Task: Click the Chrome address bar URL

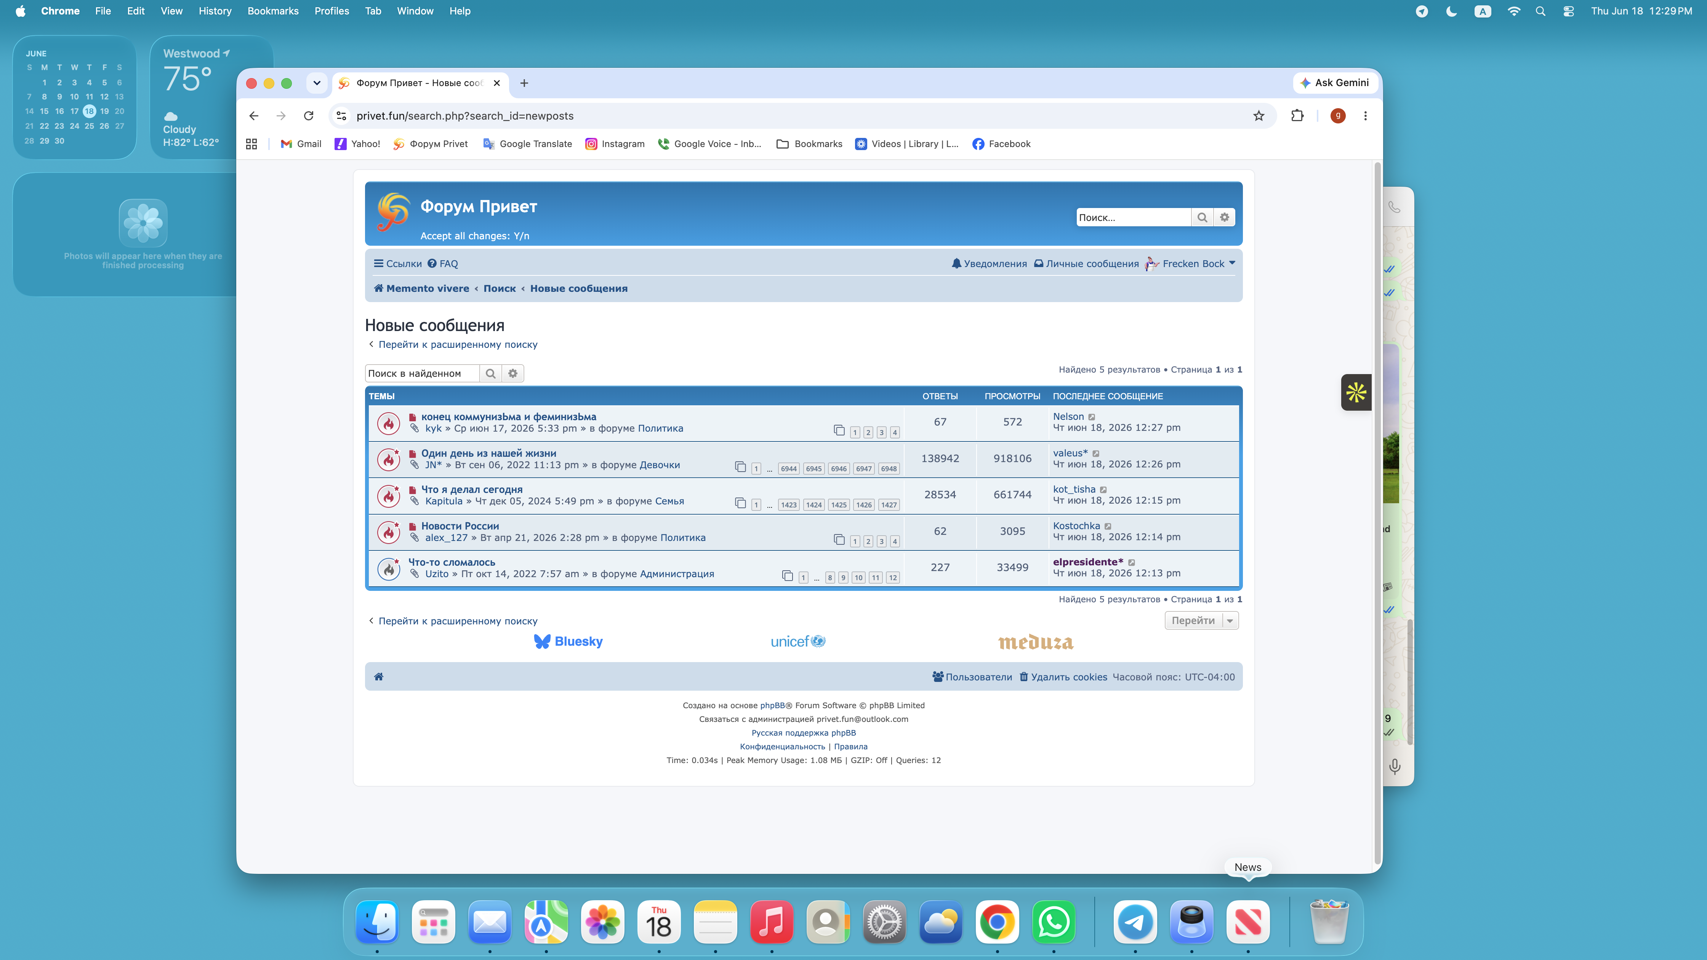Action: [x=465, y=116]
